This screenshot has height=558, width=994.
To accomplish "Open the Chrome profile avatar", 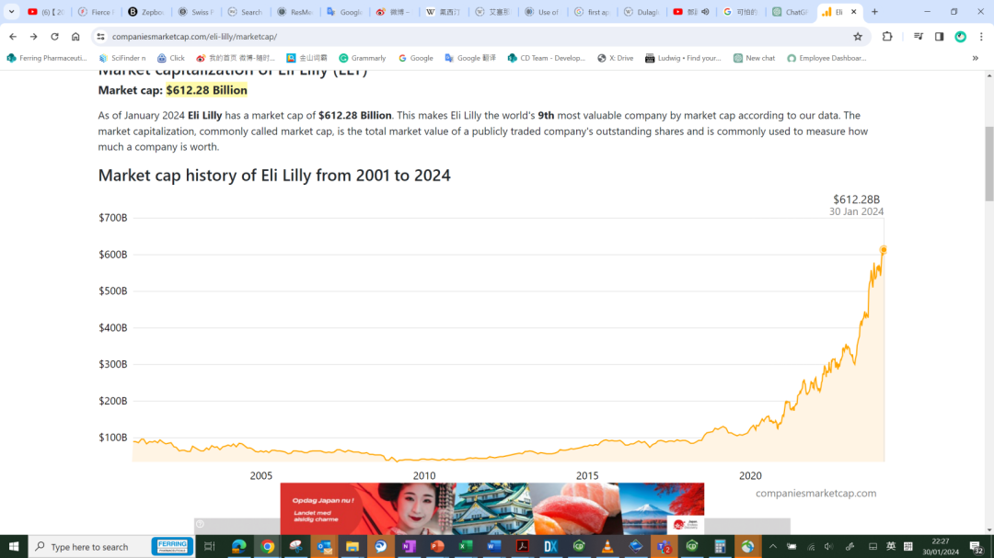I will pos(960,37).
